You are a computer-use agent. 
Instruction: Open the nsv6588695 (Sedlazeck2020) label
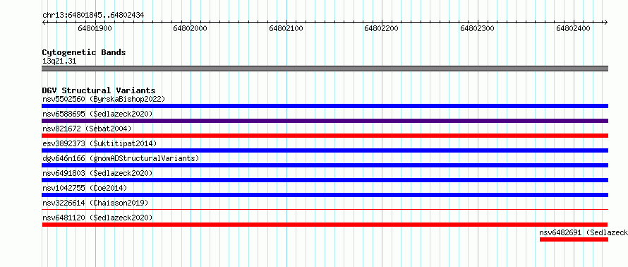click(97, 114)
